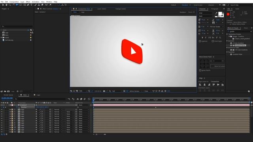Expand the Solids folder in Project

[2, 38]
